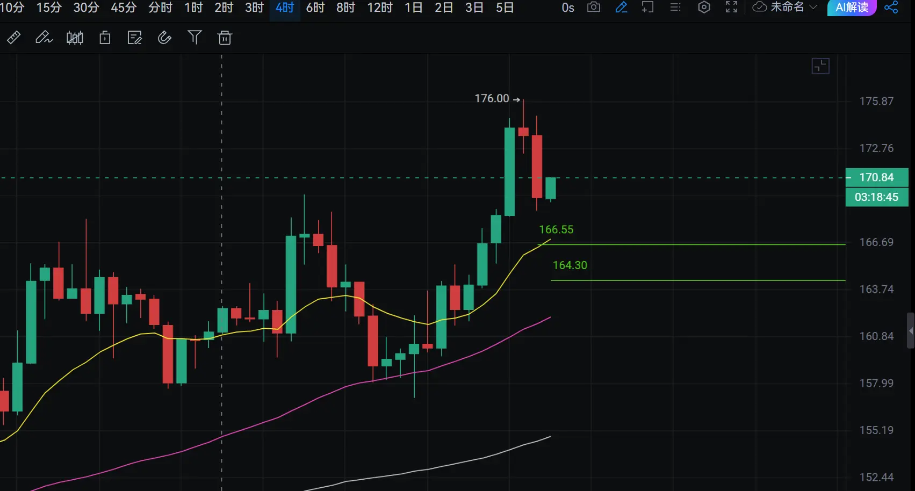This screenshot has height=491, width=915.
Task: Click the 152.44 price axis label
Action: click(x=876, y=477)
